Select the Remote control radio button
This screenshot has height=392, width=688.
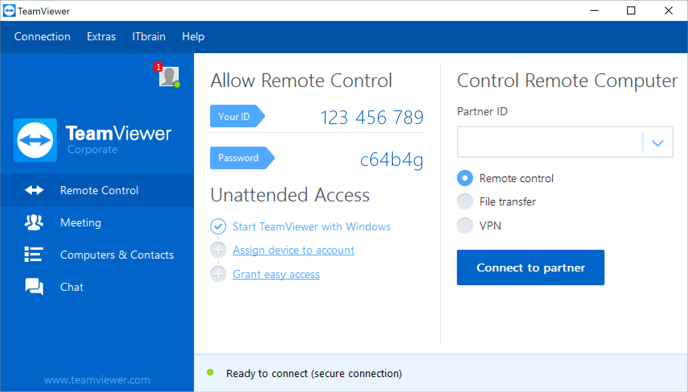click(x=465, y=178)
